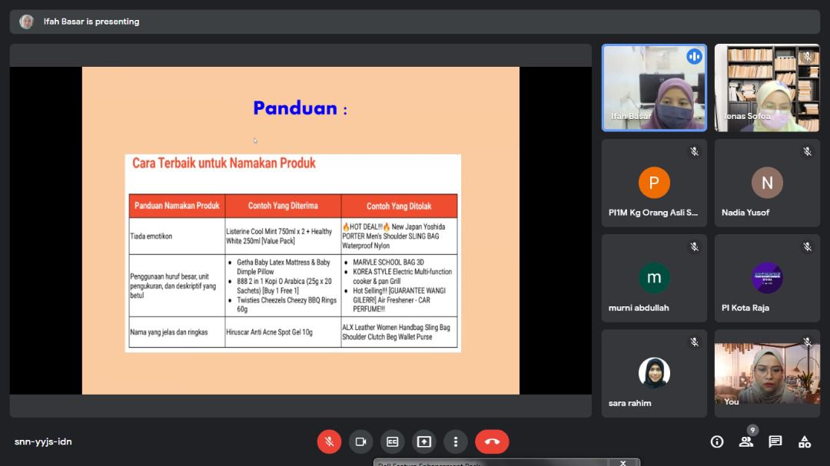Click the PI Kota Raja profile picture
Image resolution: width=830 pixels, height=466 pixels.
coord(767,278)
